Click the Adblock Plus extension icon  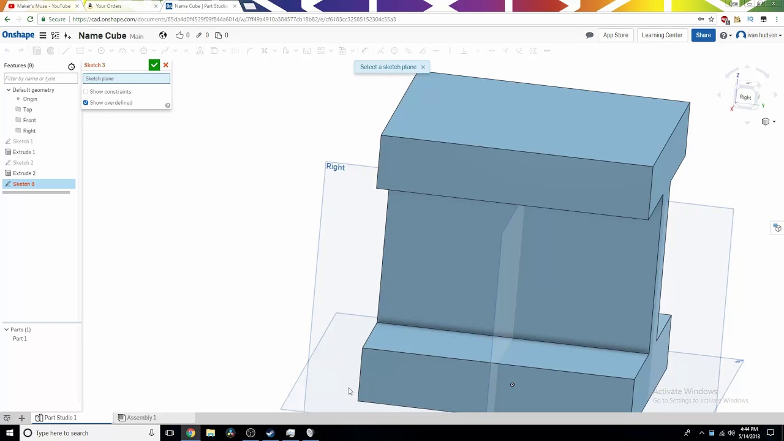pos(725,20)
